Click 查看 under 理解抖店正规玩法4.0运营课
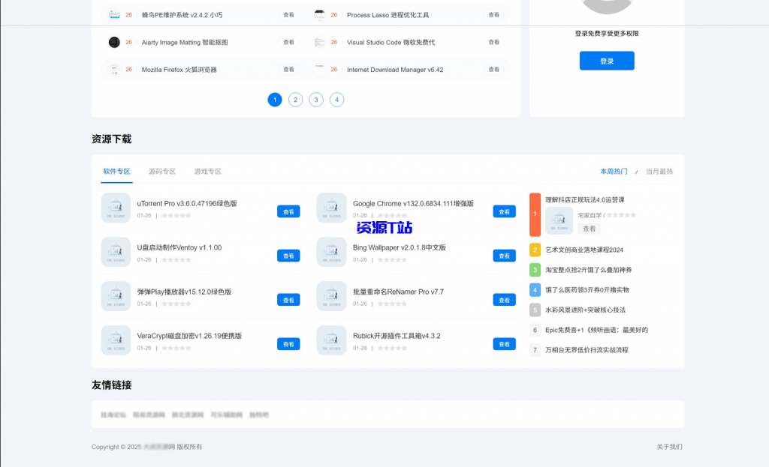 589,229
